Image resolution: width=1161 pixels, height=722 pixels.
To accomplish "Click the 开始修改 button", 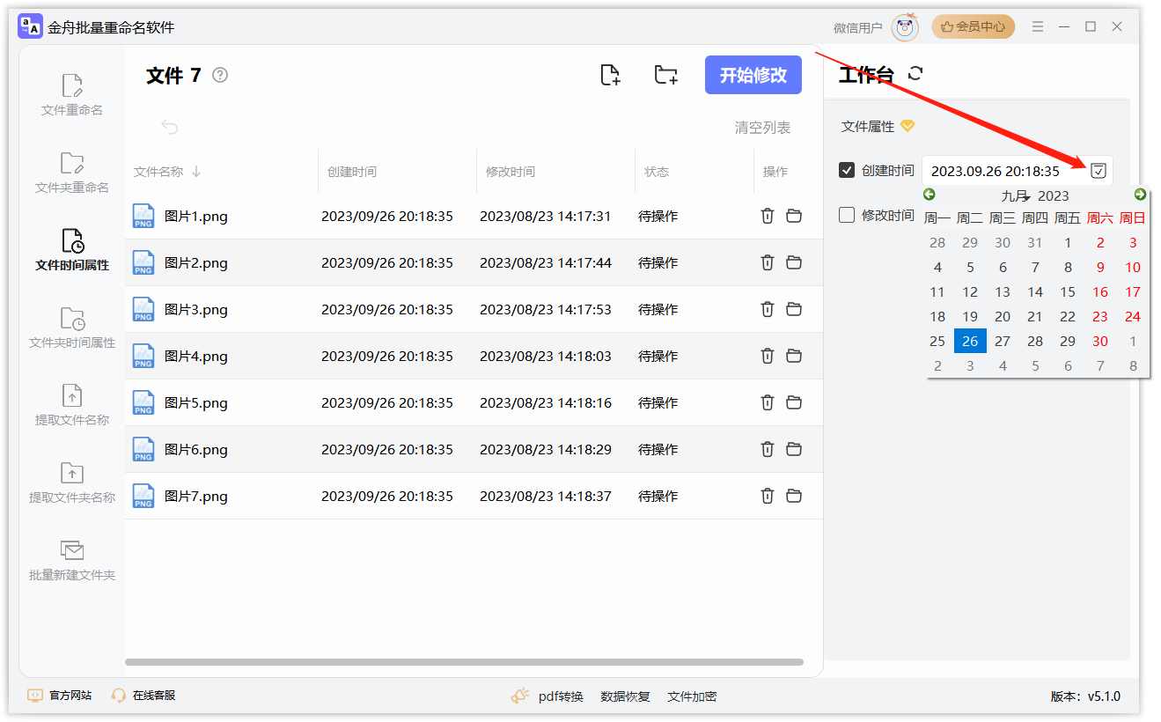I will pos(753,75).
